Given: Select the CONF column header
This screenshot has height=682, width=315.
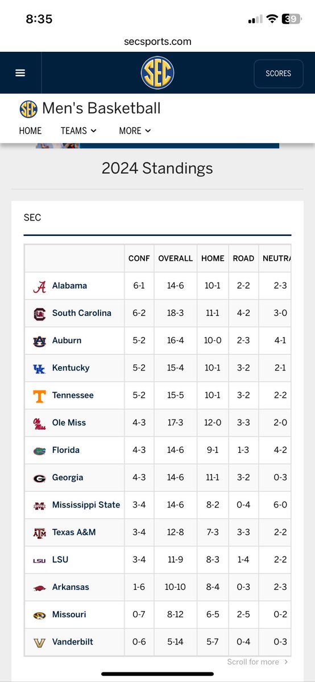Looking at the screenshot, I should click(x=139, y=258).
